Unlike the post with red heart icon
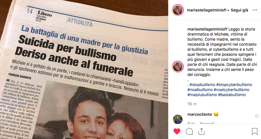The width and height of the screenshot is (261, 139). pyautogui.click(x=177, y=131)
